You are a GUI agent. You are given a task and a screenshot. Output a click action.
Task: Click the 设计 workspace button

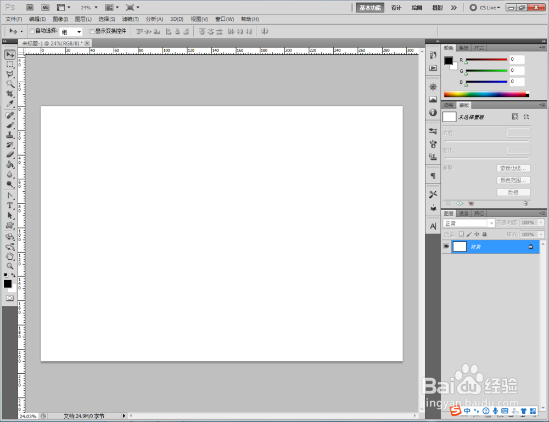[x=396, y=8]
